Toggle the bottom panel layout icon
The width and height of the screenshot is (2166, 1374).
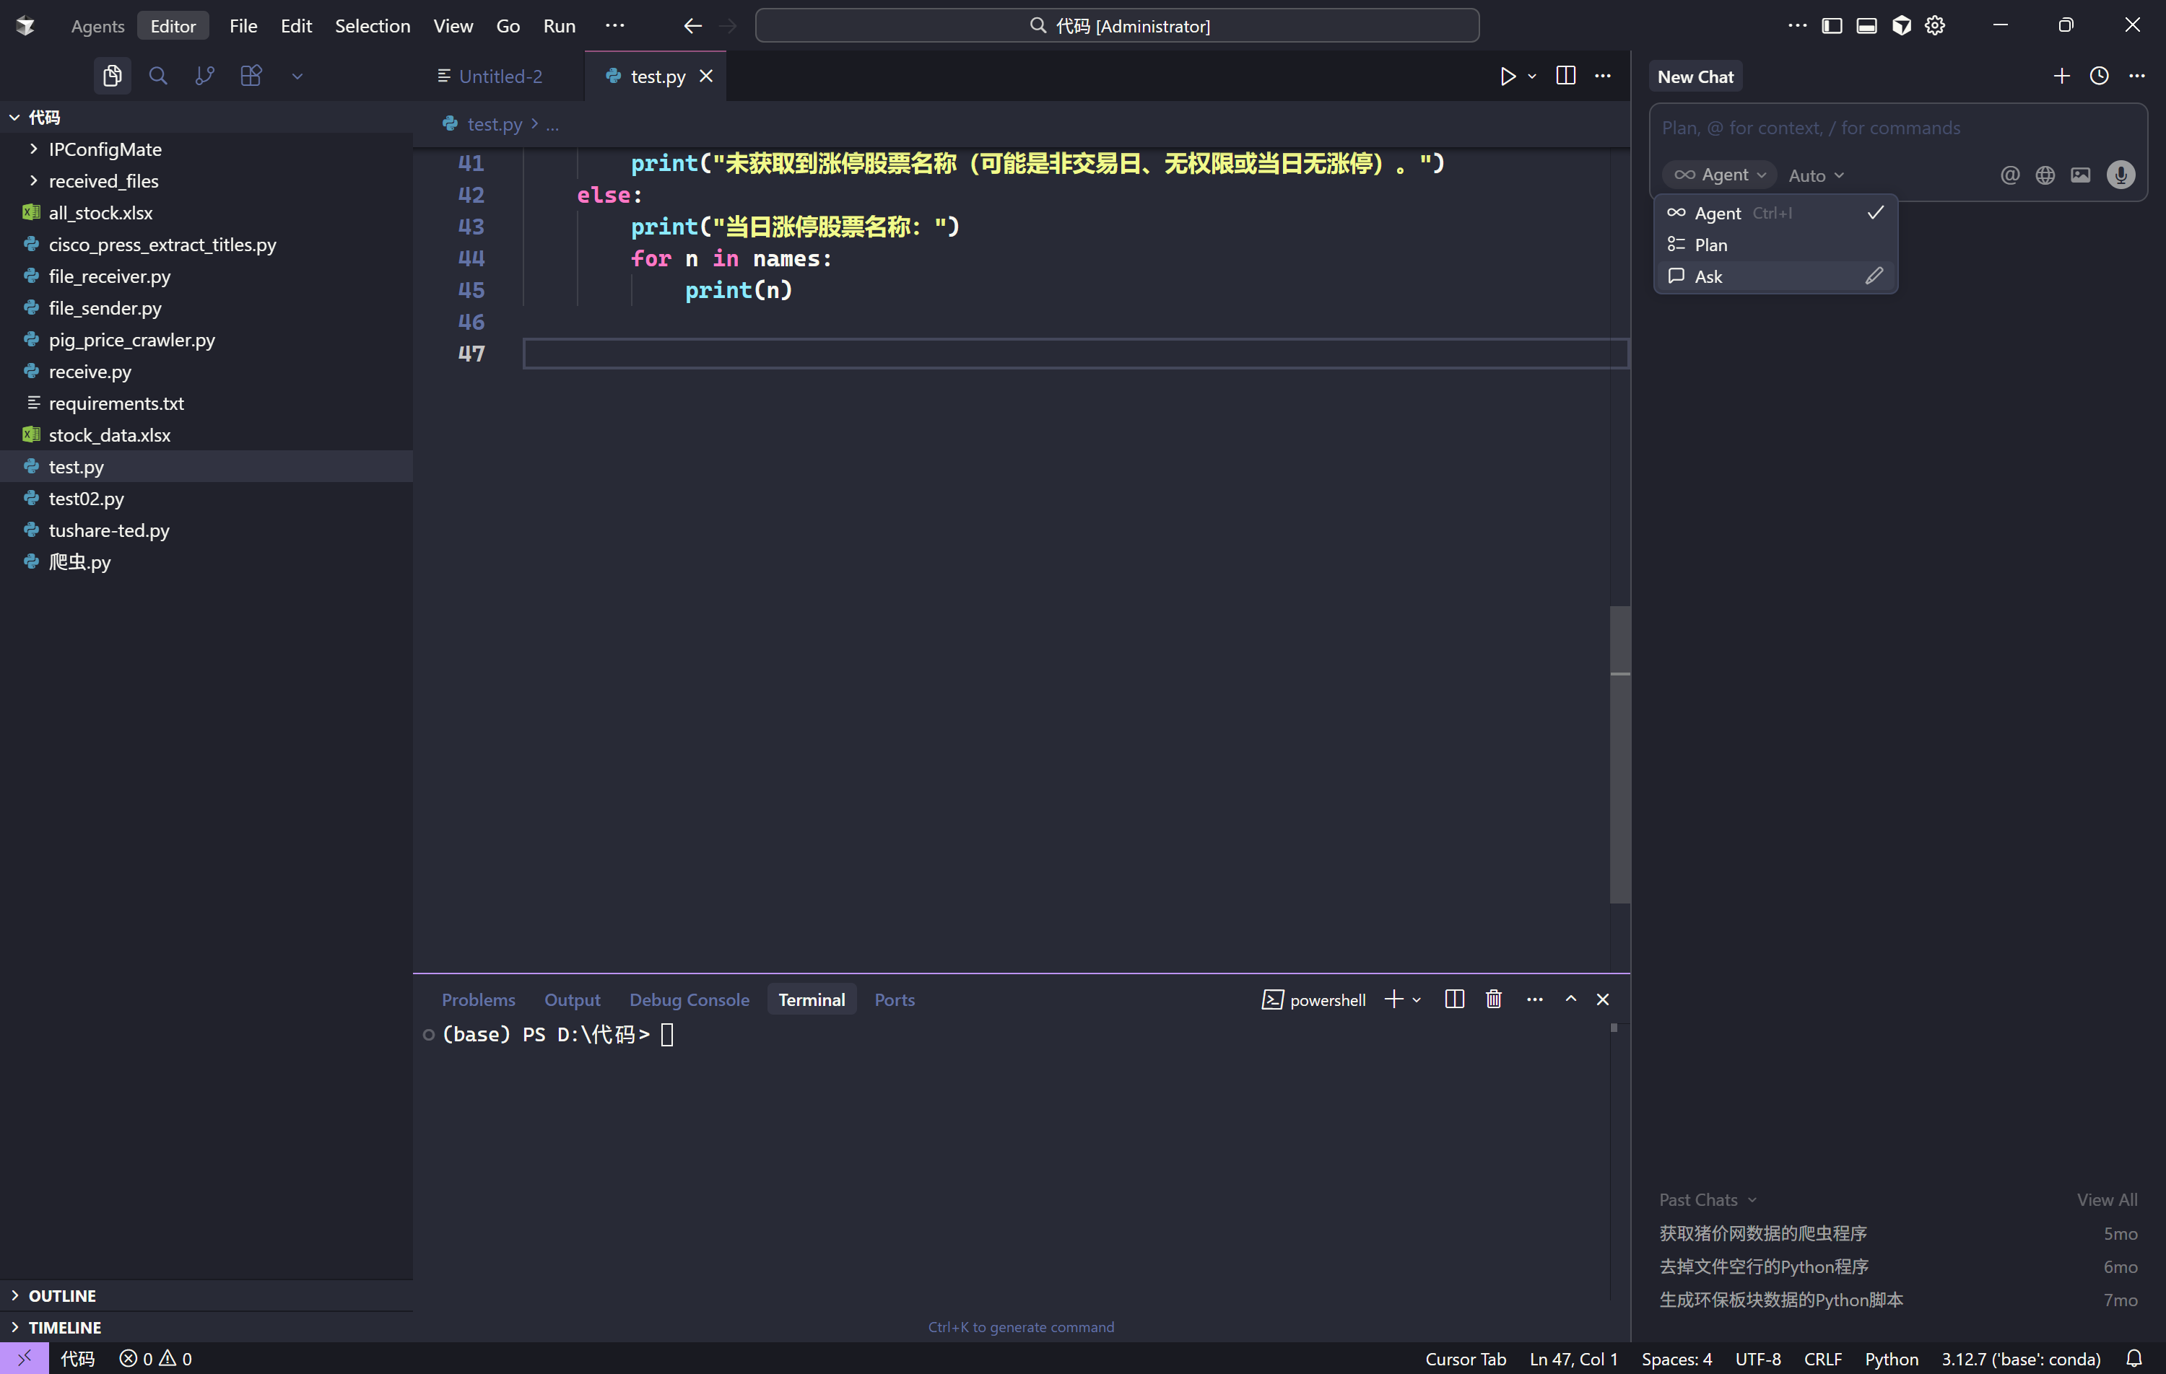[x=1866, y=25]
